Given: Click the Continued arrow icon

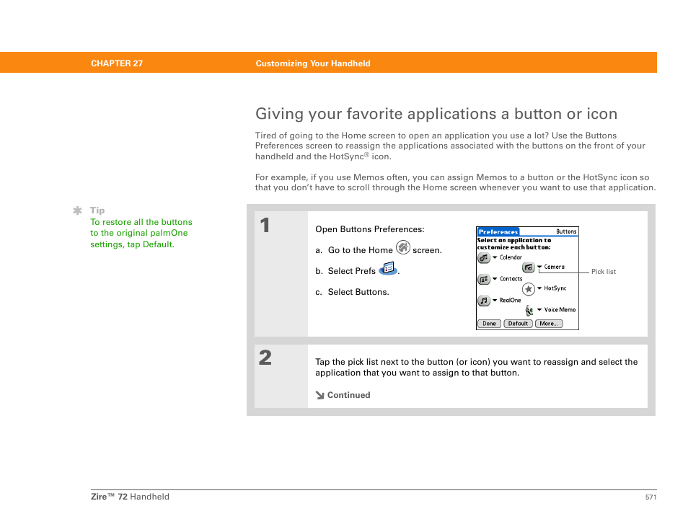Looking at the screenshot, I should [x=320, y=395].
